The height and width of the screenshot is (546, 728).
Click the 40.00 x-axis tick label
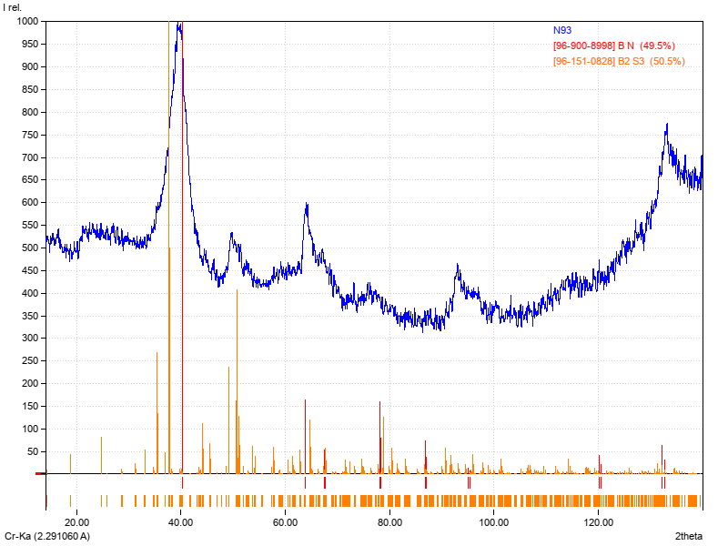pos(181,522)
